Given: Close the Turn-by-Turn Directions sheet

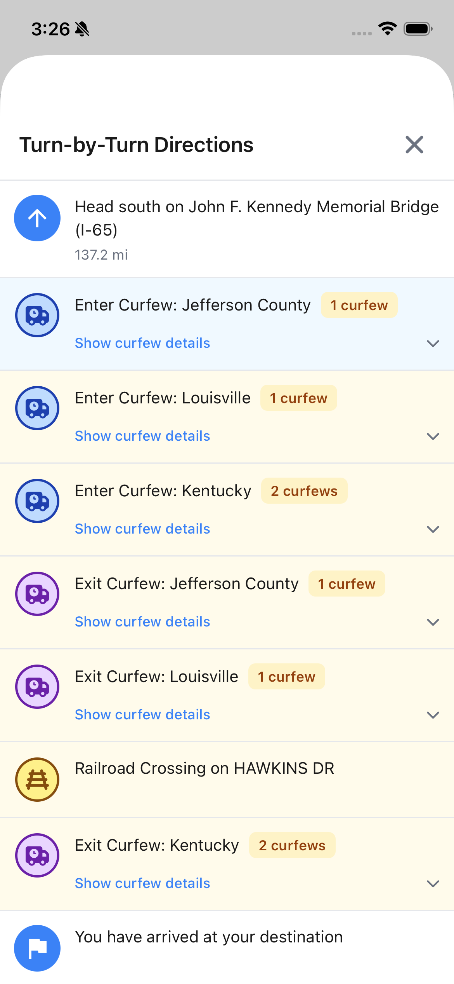Looking at the screenshot, I should (414, 145).
